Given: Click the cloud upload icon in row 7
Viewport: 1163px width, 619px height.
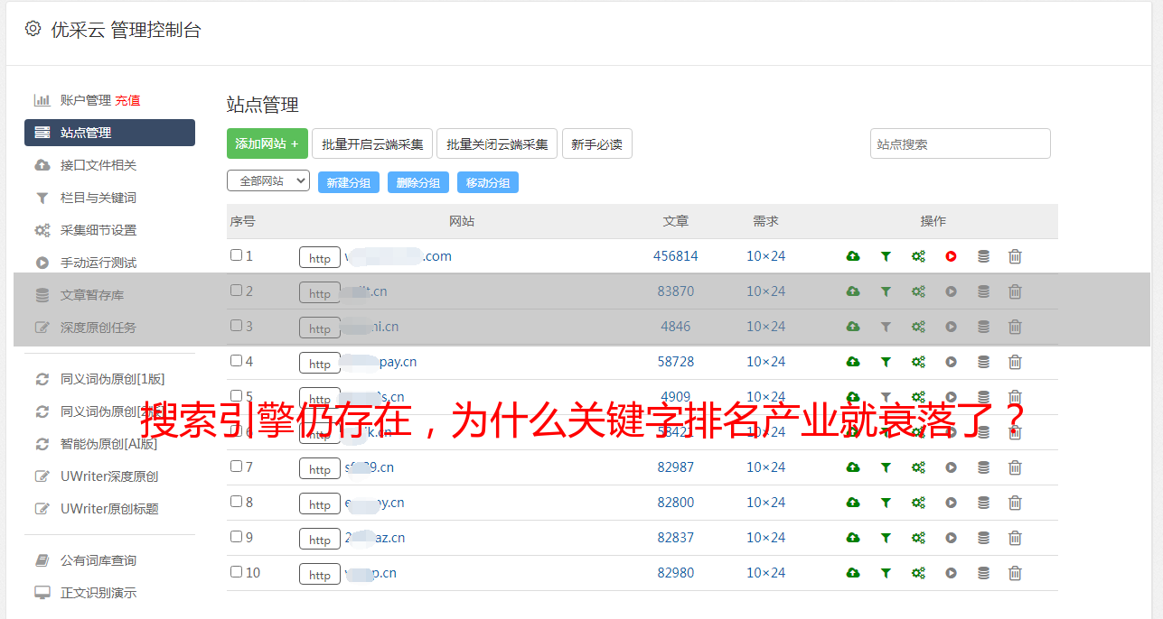Looking at the screenshot, I should tap(853, 467).
